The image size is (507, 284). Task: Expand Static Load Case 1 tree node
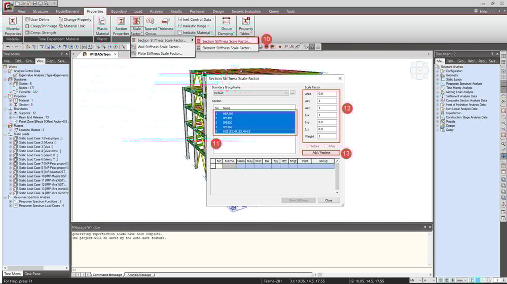10,138
